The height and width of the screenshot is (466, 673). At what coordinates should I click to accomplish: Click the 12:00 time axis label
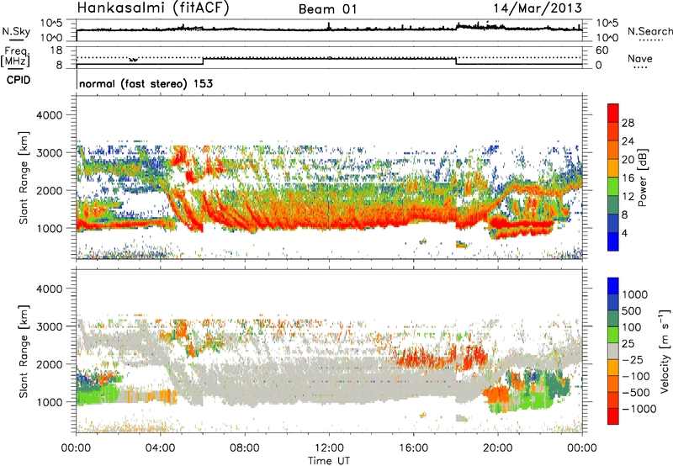pyautogui.click(x=329, y=448)
